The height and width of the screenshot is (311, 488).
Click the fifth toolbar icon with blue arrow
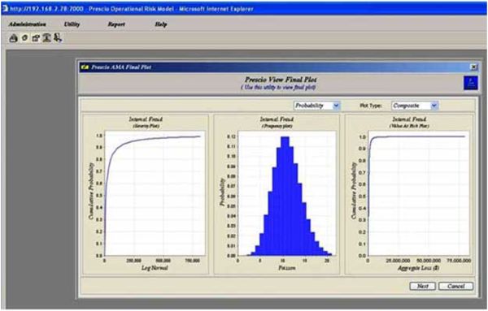coord(58,38)
